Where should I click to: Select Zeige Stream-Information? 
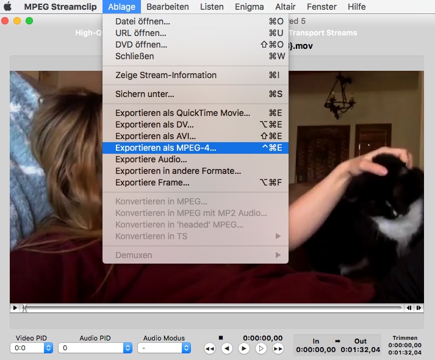click(x=195, y=75)
